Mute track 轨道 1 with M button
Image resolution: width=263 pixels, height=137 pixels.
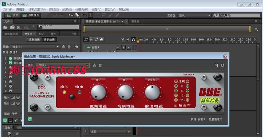(x=118, y=48)
